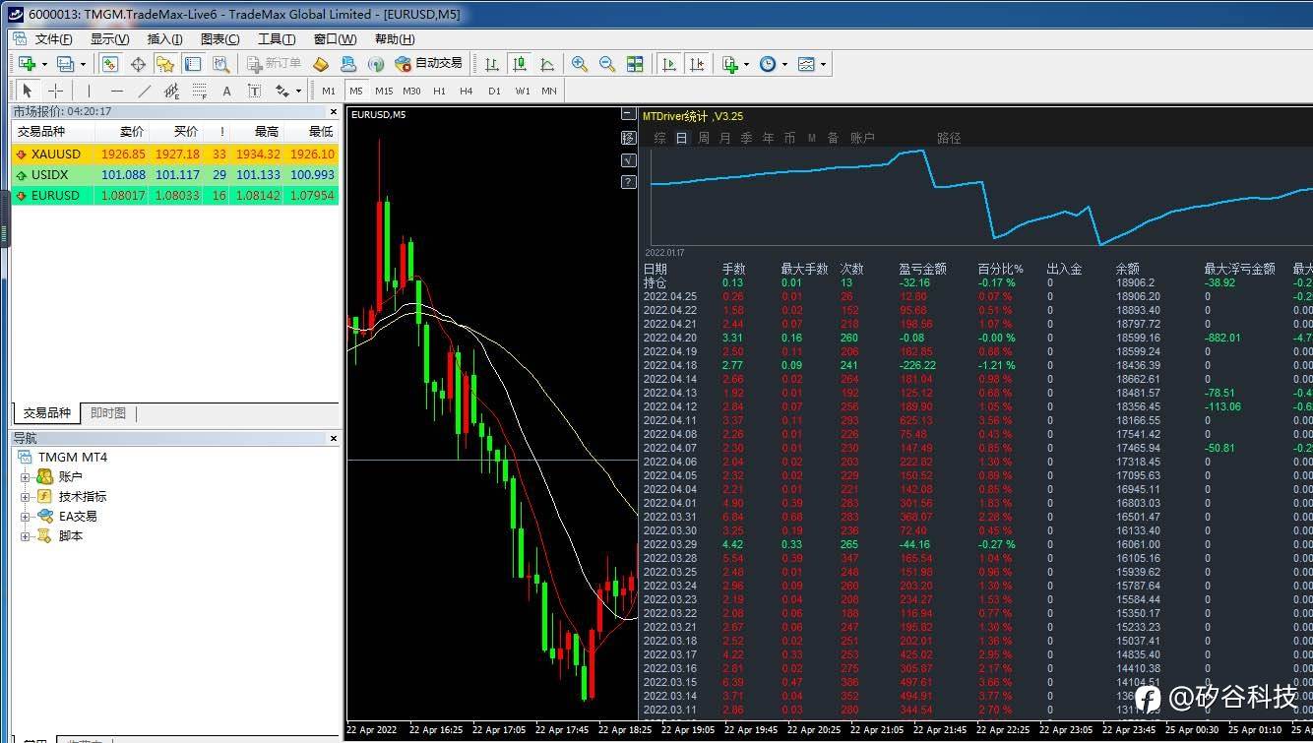Select the crosshair tool
This screenshot has width=1313, height=743.
pyautogui.click(x=55, y=91)
